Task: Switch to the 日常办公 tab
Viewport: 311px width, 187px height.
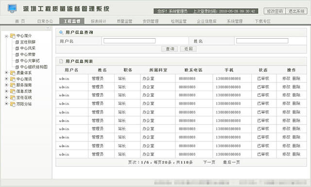Action: (45, 21)
